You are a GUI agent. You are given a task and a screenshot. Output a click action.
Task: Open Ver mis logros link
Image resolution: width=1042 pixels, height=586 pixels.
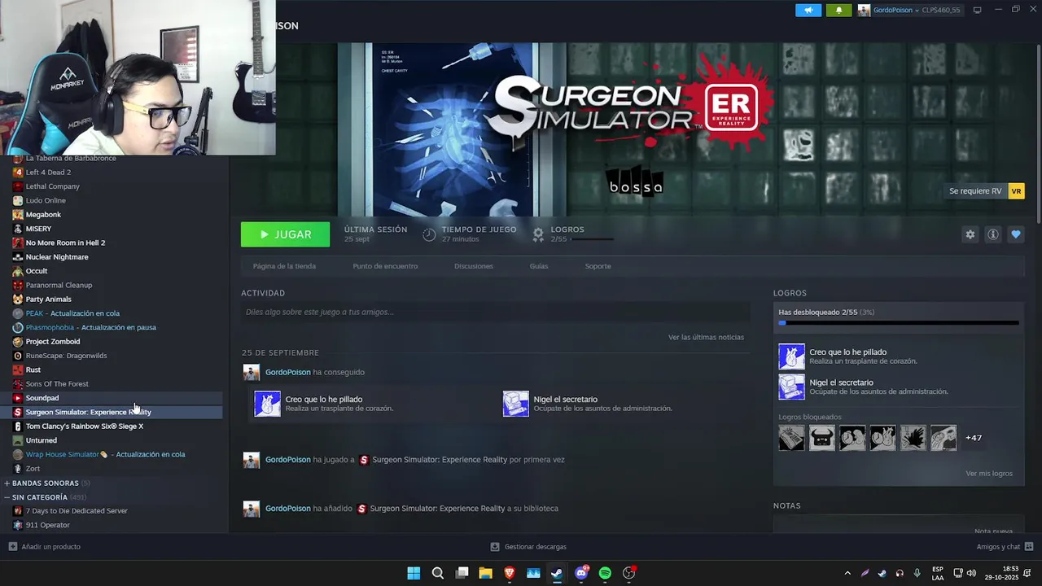coord(989,473)
